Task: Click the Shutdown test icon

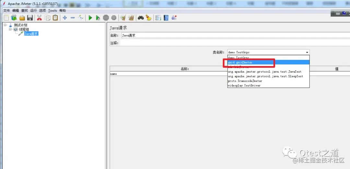Action: pos(114,17)
